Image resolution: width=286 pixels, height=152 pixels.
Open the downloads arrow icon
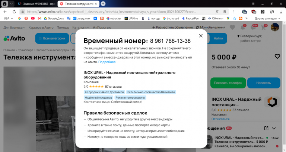tap(281, 12)
